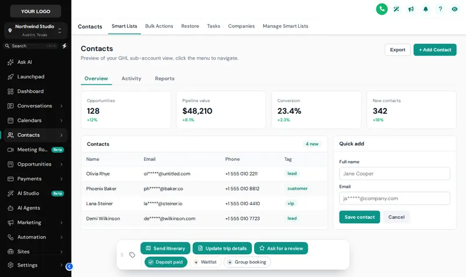Open Conversations in the sidebar

(36, 106)
